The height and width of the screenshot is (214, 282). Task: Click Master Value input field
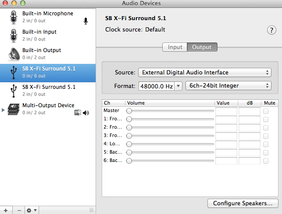point(226,111)
